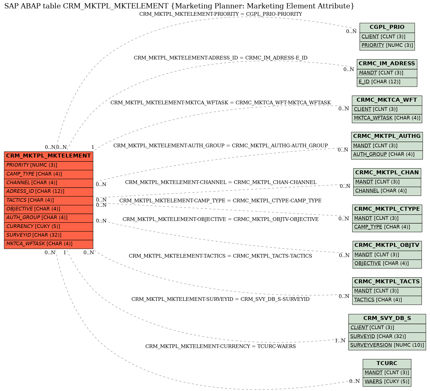Click the AUTH_GROUP relation label
This screenshot has width=430, height=391.
221,145
